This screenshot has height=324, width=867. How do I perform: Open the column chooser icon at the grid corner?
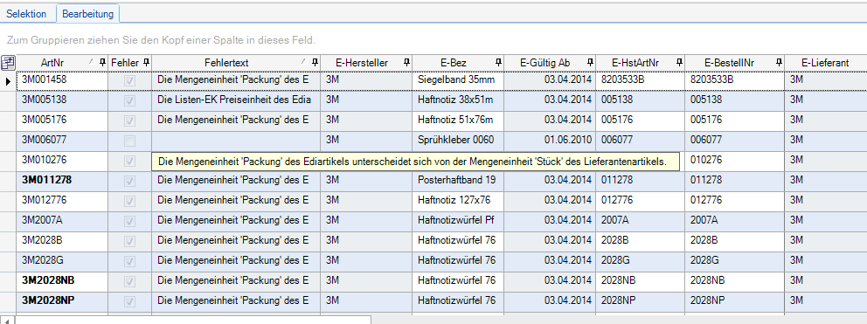click(x=8, y=63)
